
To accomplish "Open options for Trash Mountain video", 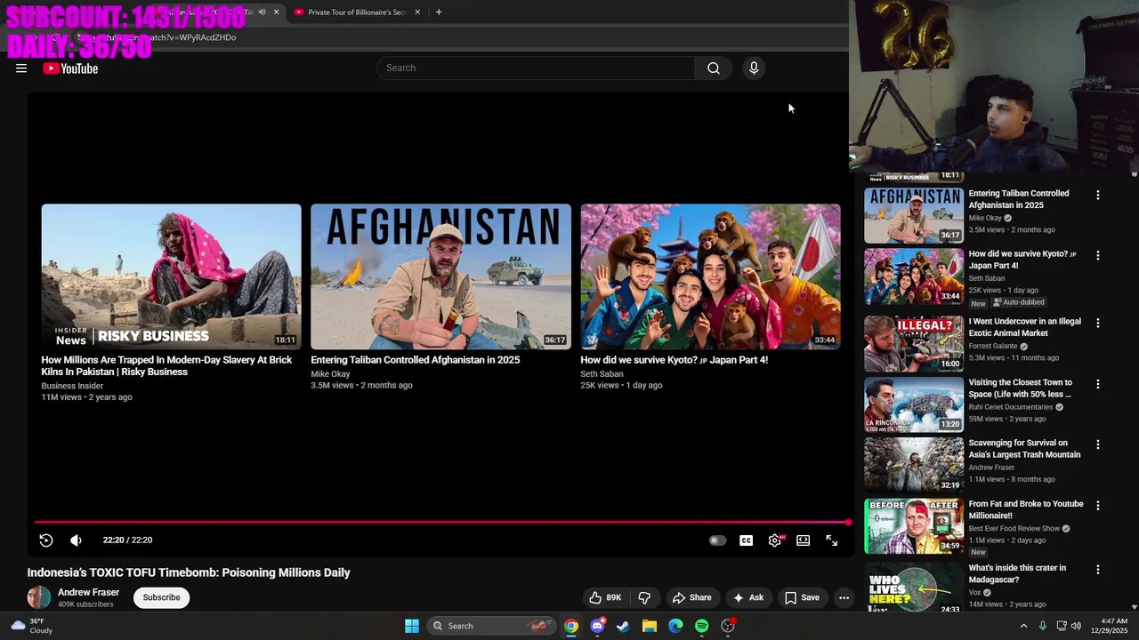I will coord(1097,444).
